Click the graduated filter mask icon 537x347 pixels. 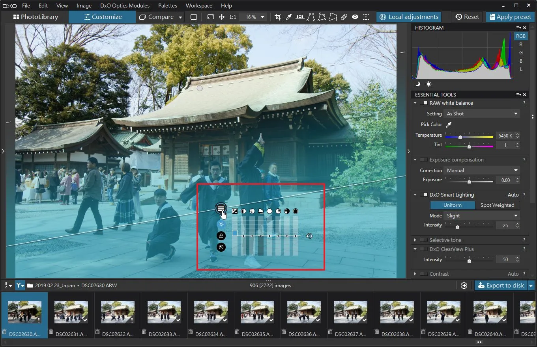coord(221,208)
